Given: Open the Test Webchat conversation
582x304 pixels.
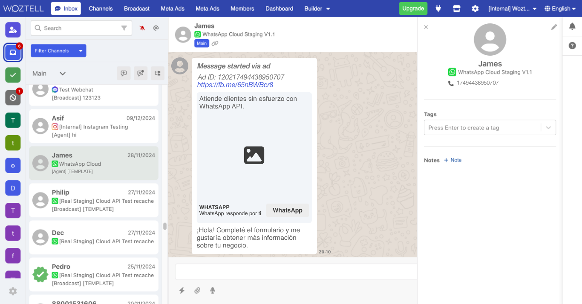Looking at the screenshot, I should coord(94,94).
